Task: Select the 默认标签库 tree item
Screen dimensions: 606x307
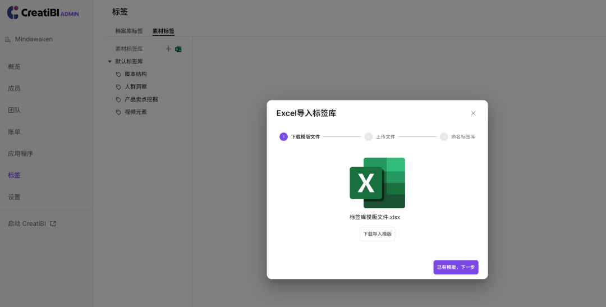Action: (129, 62)
